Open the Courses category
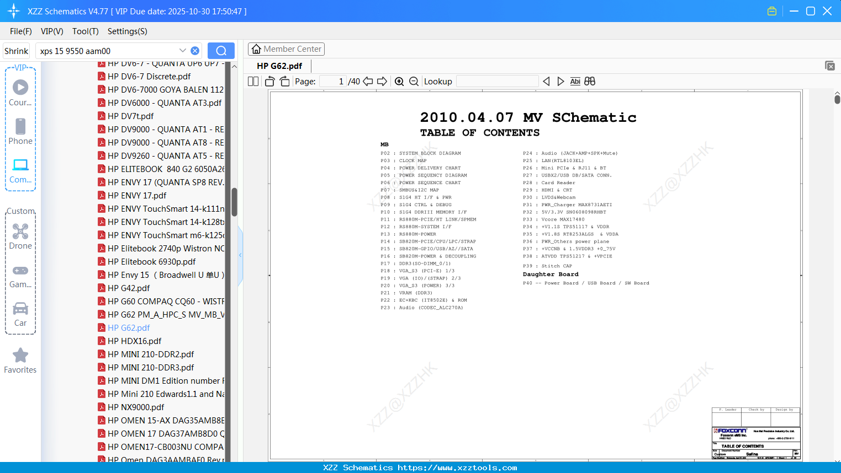This screenshot has width=841, height=473. pos(20,93)
